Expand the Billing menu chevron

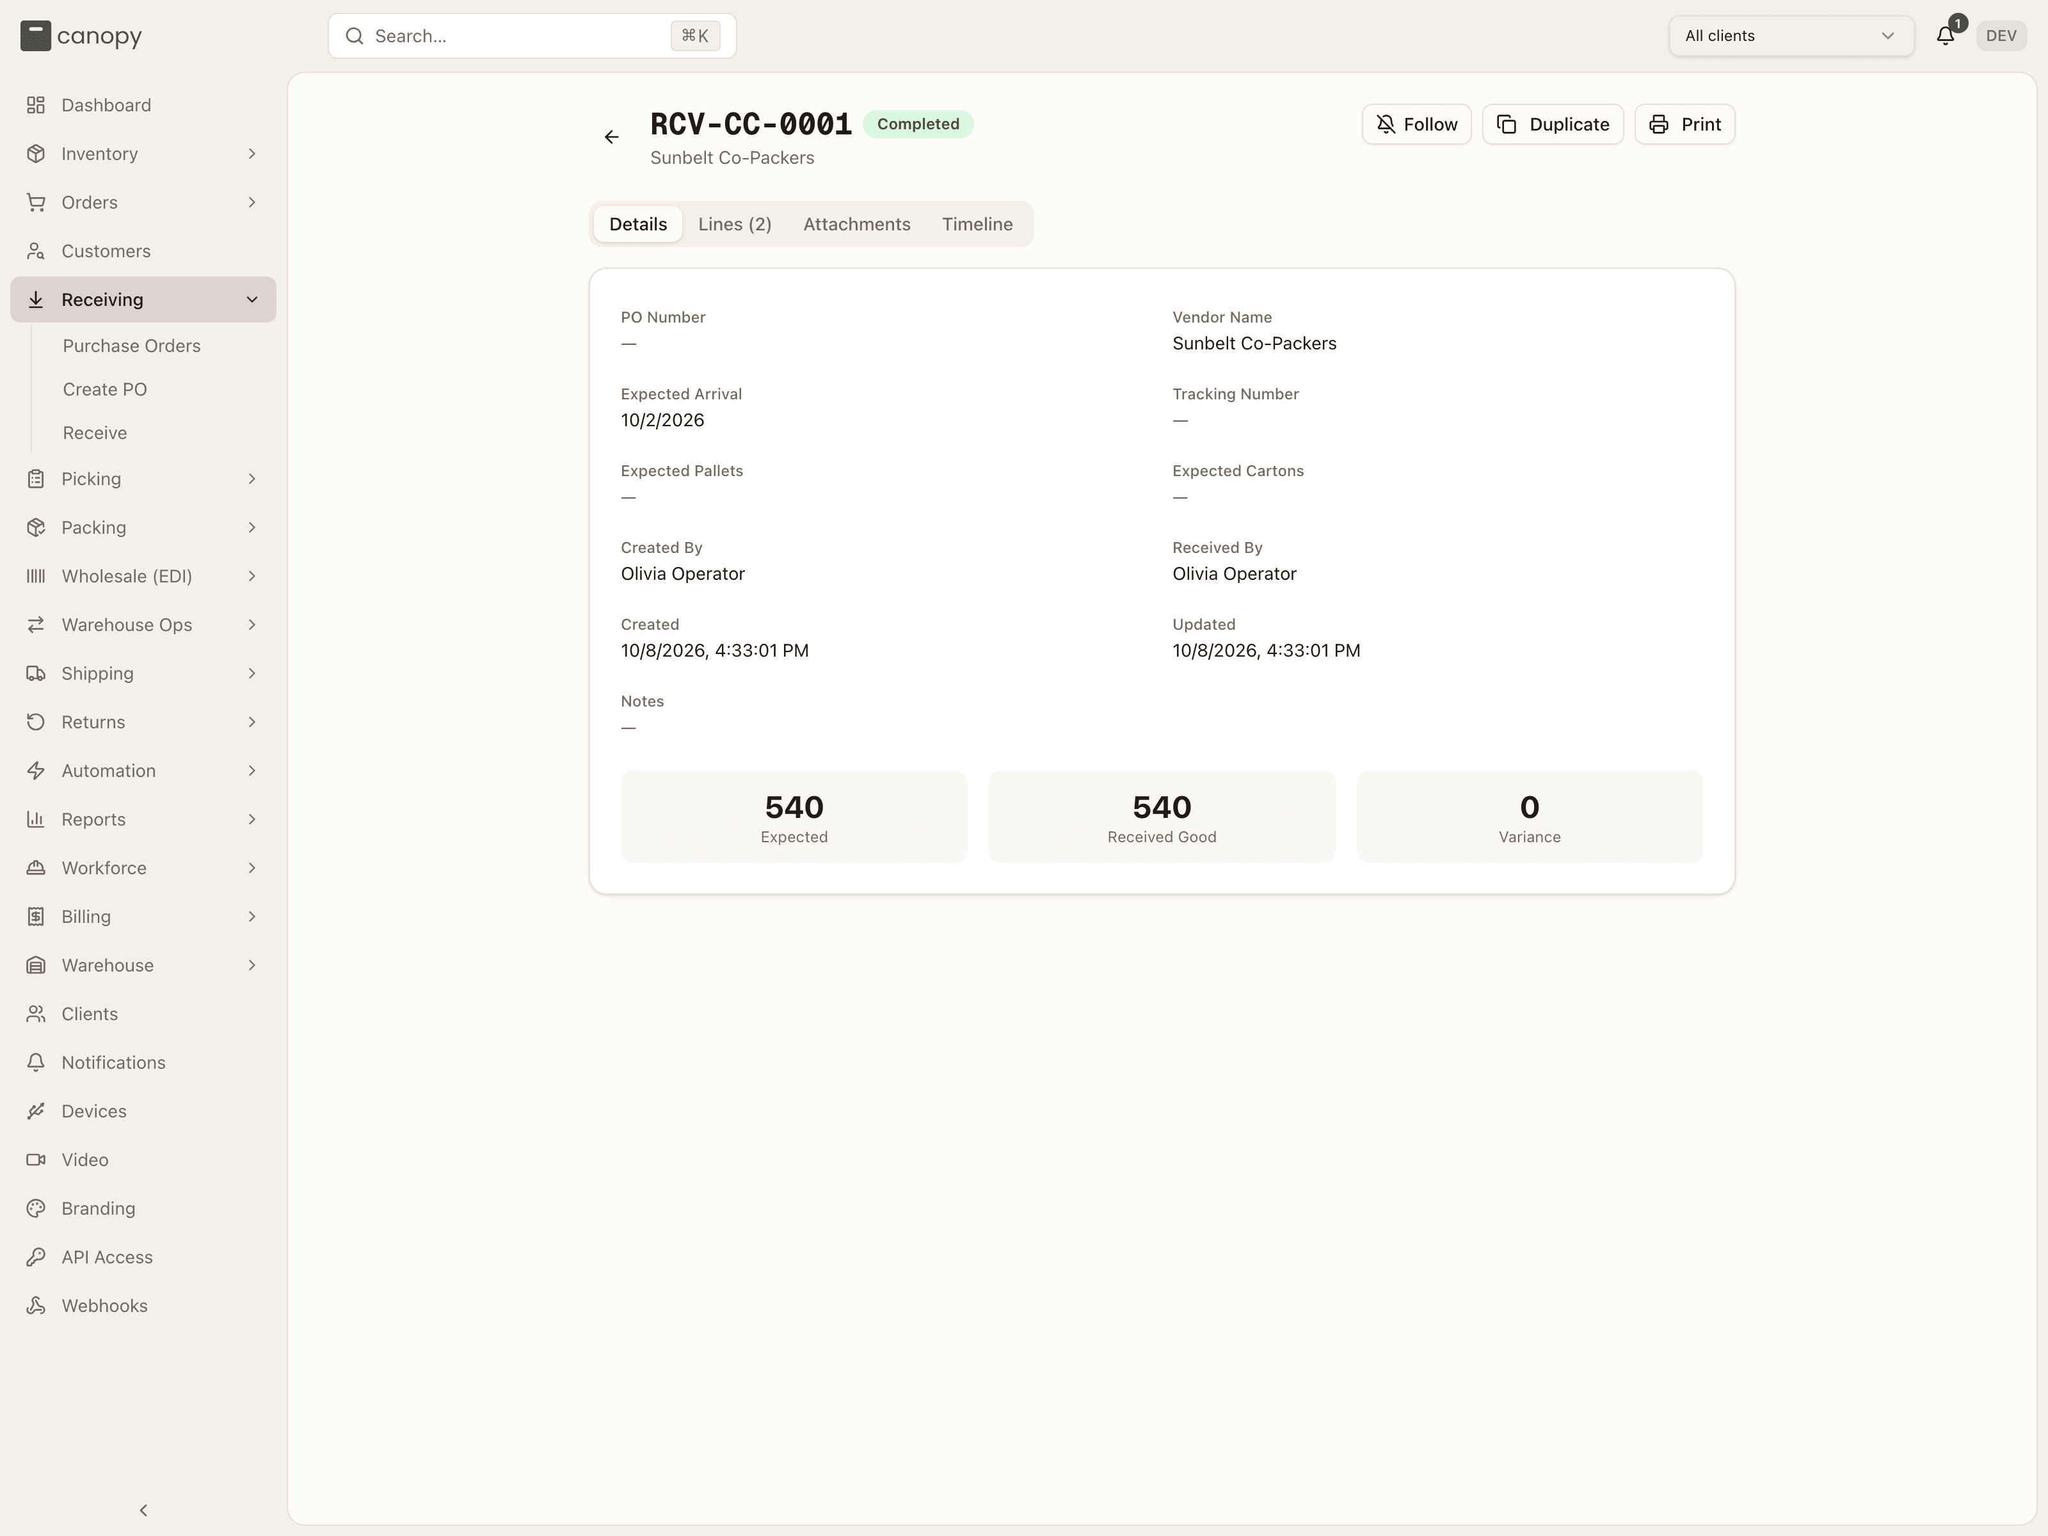(x=252, y=916)
